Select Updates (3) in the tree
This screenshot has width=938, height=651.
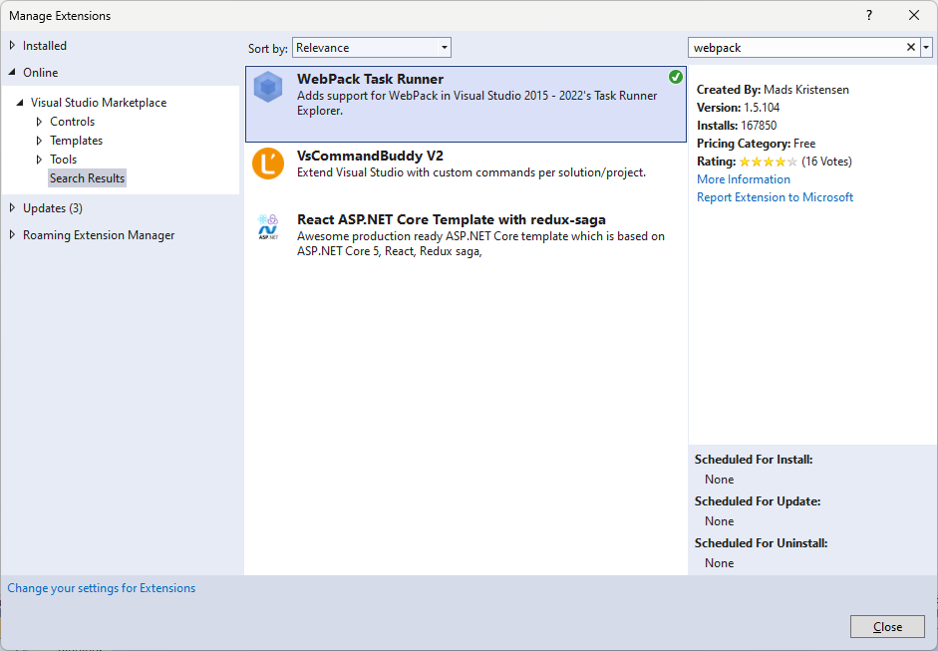(53, 208)
